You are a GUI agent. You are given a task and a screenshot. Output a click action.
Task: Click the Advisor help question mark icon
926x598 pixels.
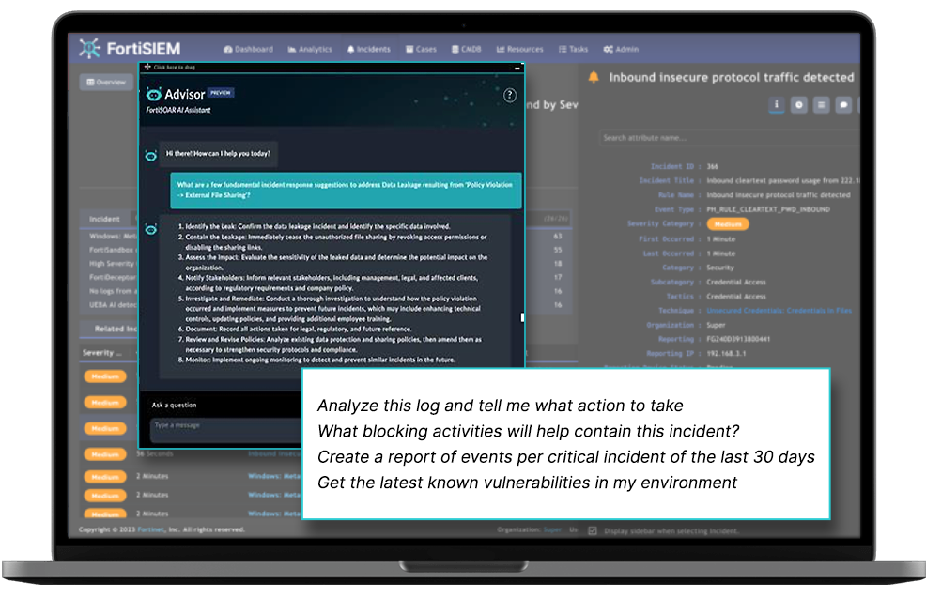pos(510,95)
